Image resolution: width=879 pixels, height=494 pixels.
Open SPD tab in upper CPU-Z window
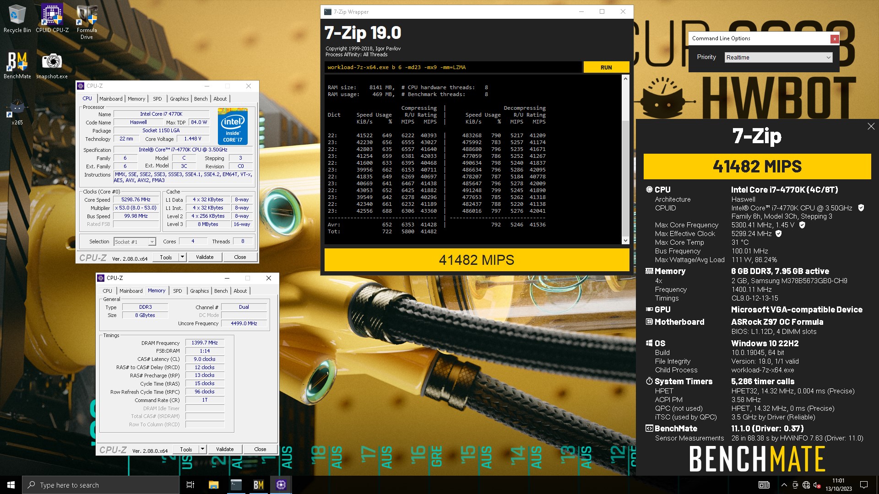[x=157, y=99]
